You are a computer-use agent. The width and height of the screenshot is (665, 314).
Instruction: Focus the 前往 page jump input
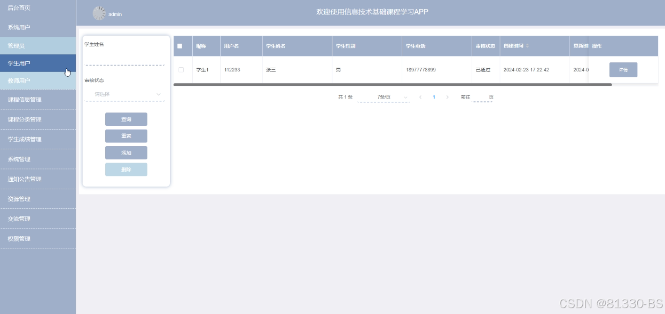coord(482,97)
